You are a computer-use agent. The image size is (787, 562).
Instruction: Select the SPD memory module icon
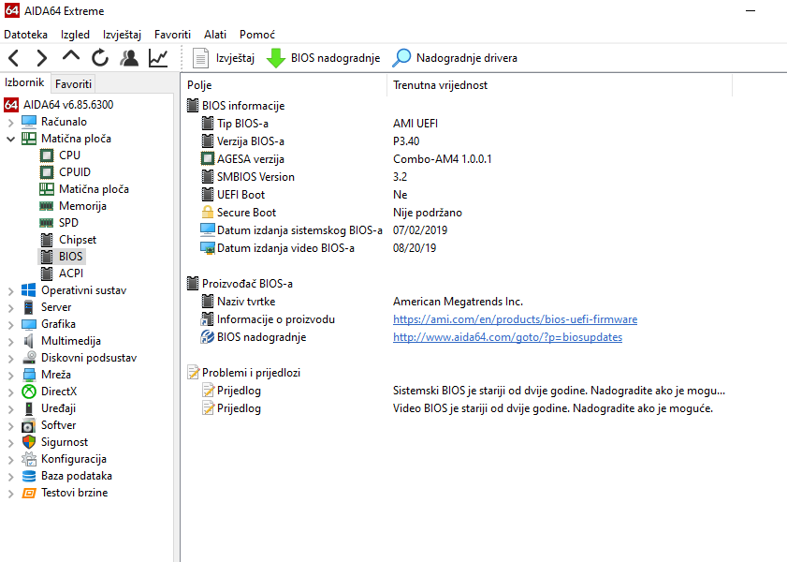(x=47, y=223)
